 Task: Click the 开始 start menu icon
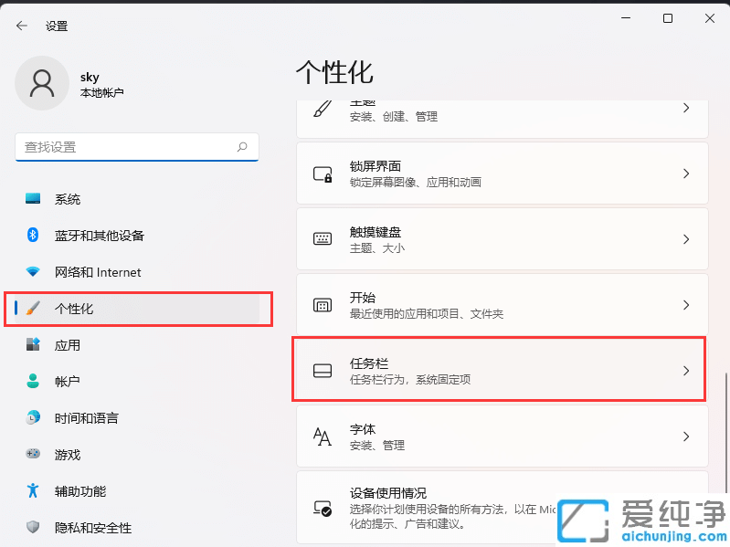click(x=323, y=305)
